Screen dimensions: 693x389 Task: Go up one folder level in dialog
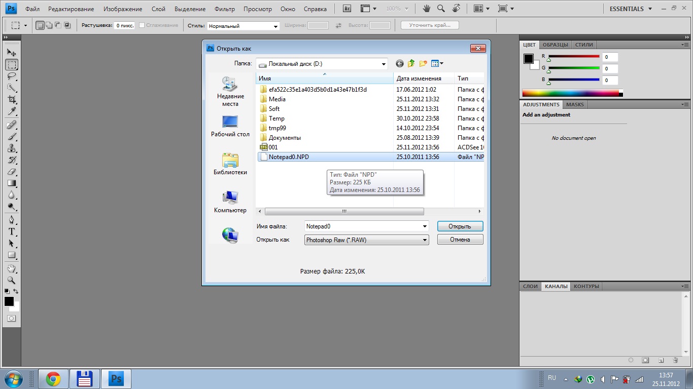[411, 63]
